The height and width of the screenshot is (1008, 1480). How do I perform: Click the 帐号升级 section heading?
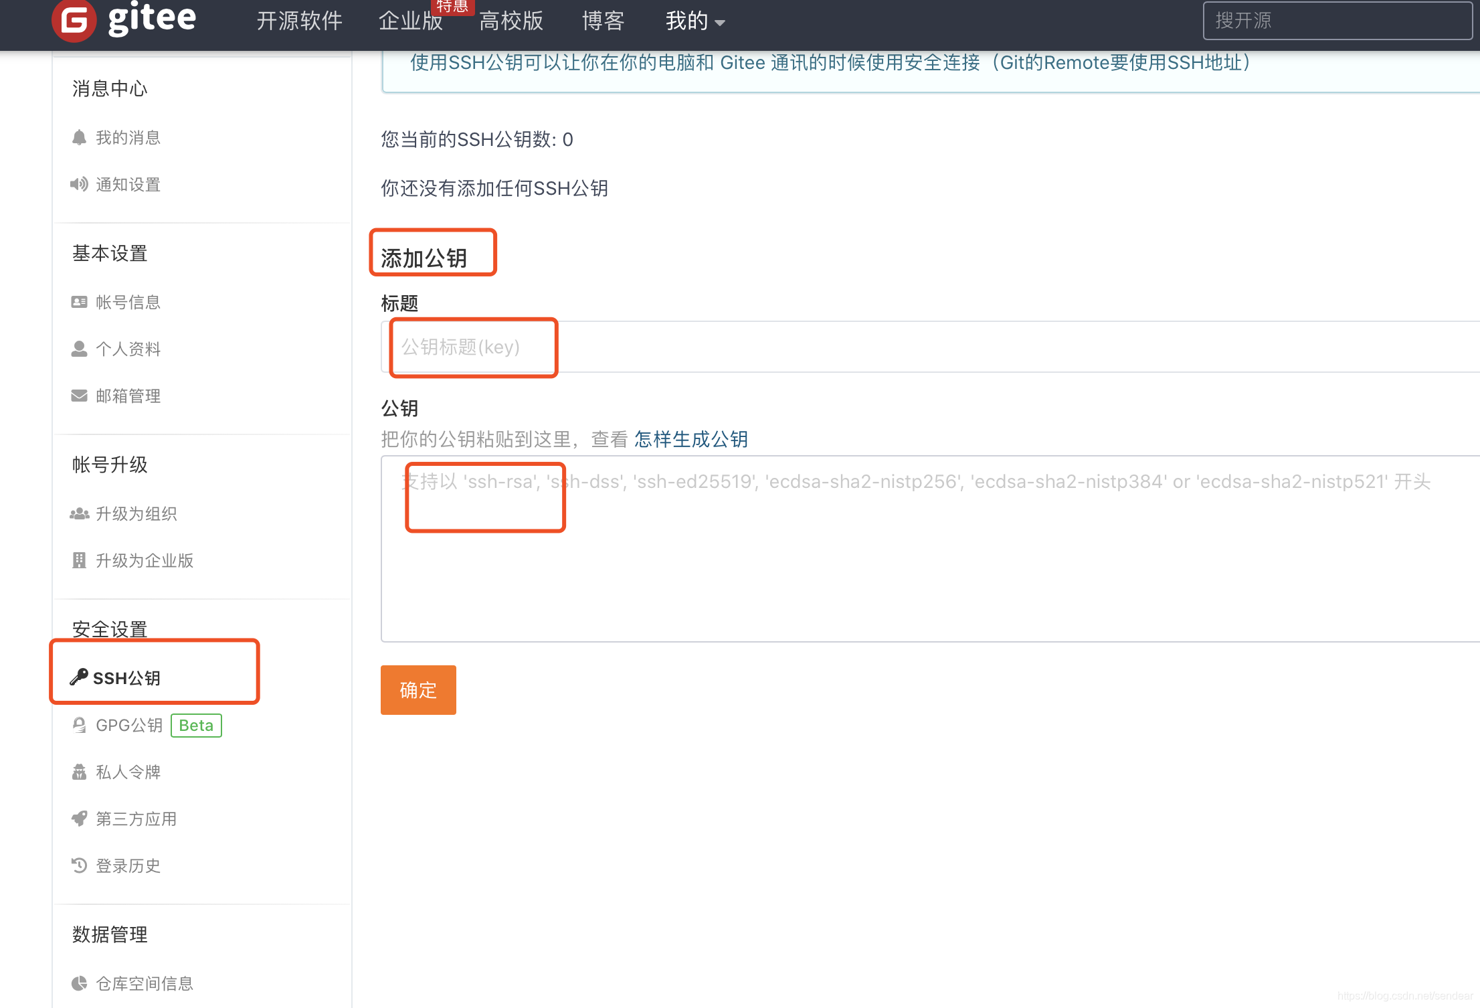(110, 465)
